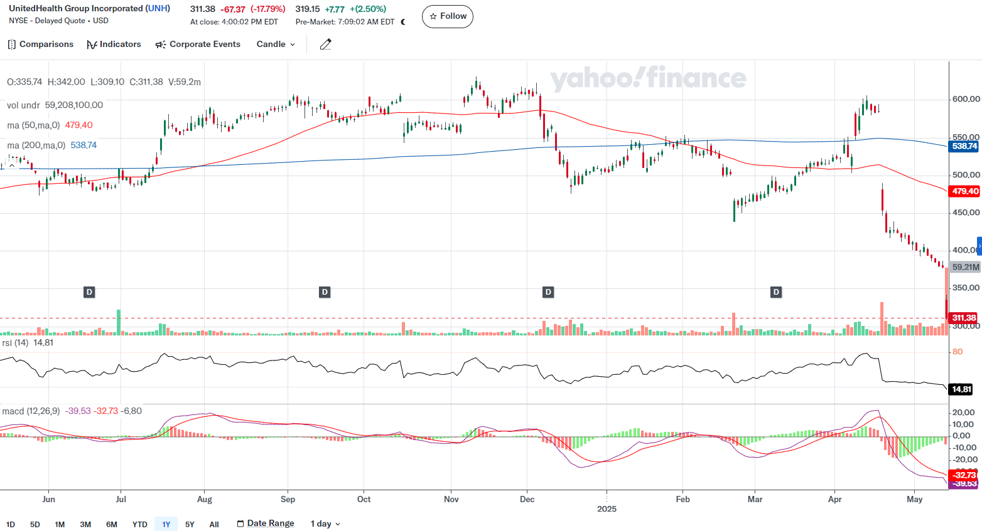This screenshot has height=531, width=982.
Task: Click the blue 538.74 price tag
Action: pos(964,146)
